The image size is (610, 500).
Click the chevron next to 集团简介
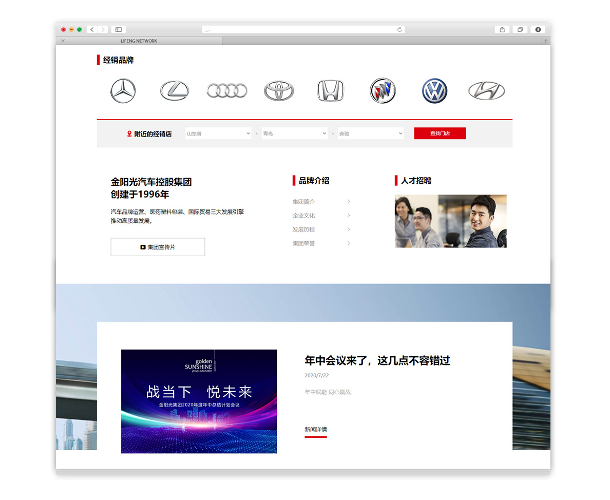click(349, 202)
